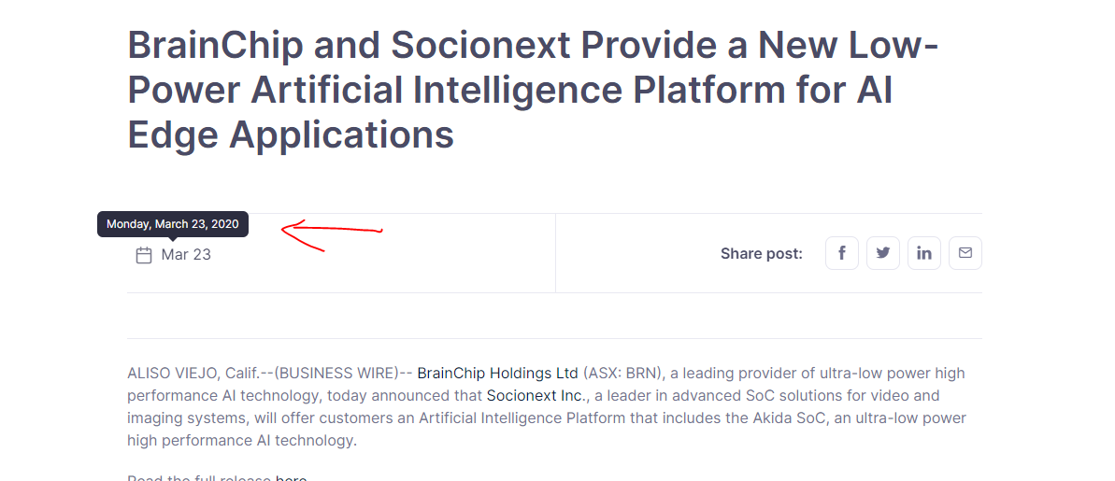Open the BrainChip Holdings Ltd link
This screenshot has height=481, width=1115.
click(497, 373)
